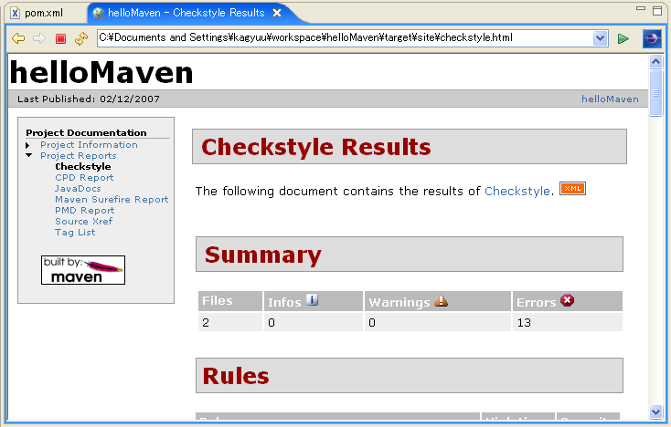Open the Project Reports link
Viewport: 671px width, 427px height.
tap(79, 156)
